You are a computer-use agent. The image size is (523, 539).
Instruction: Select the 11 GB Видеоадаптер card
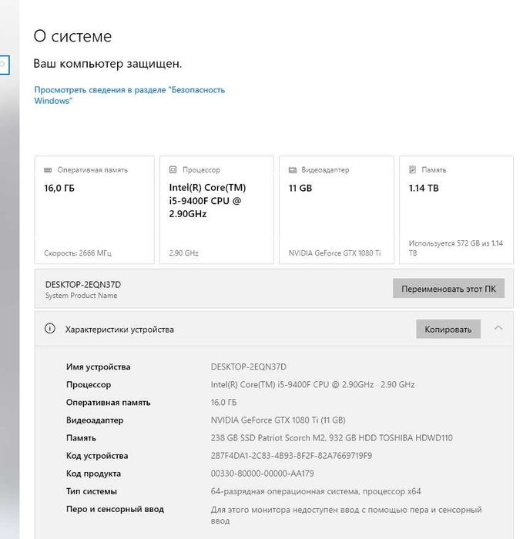tap(337, 210)
